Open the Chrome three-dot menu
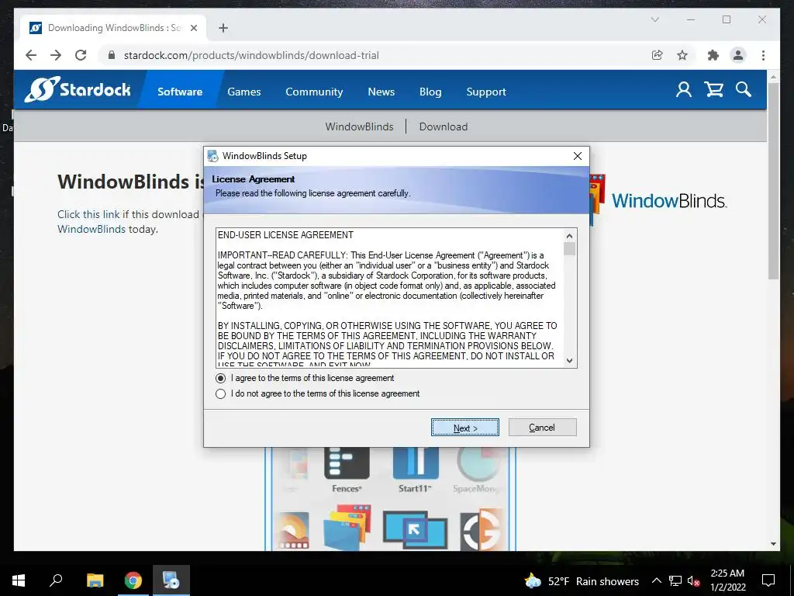The image size is (794, 596). pos(763,55)
